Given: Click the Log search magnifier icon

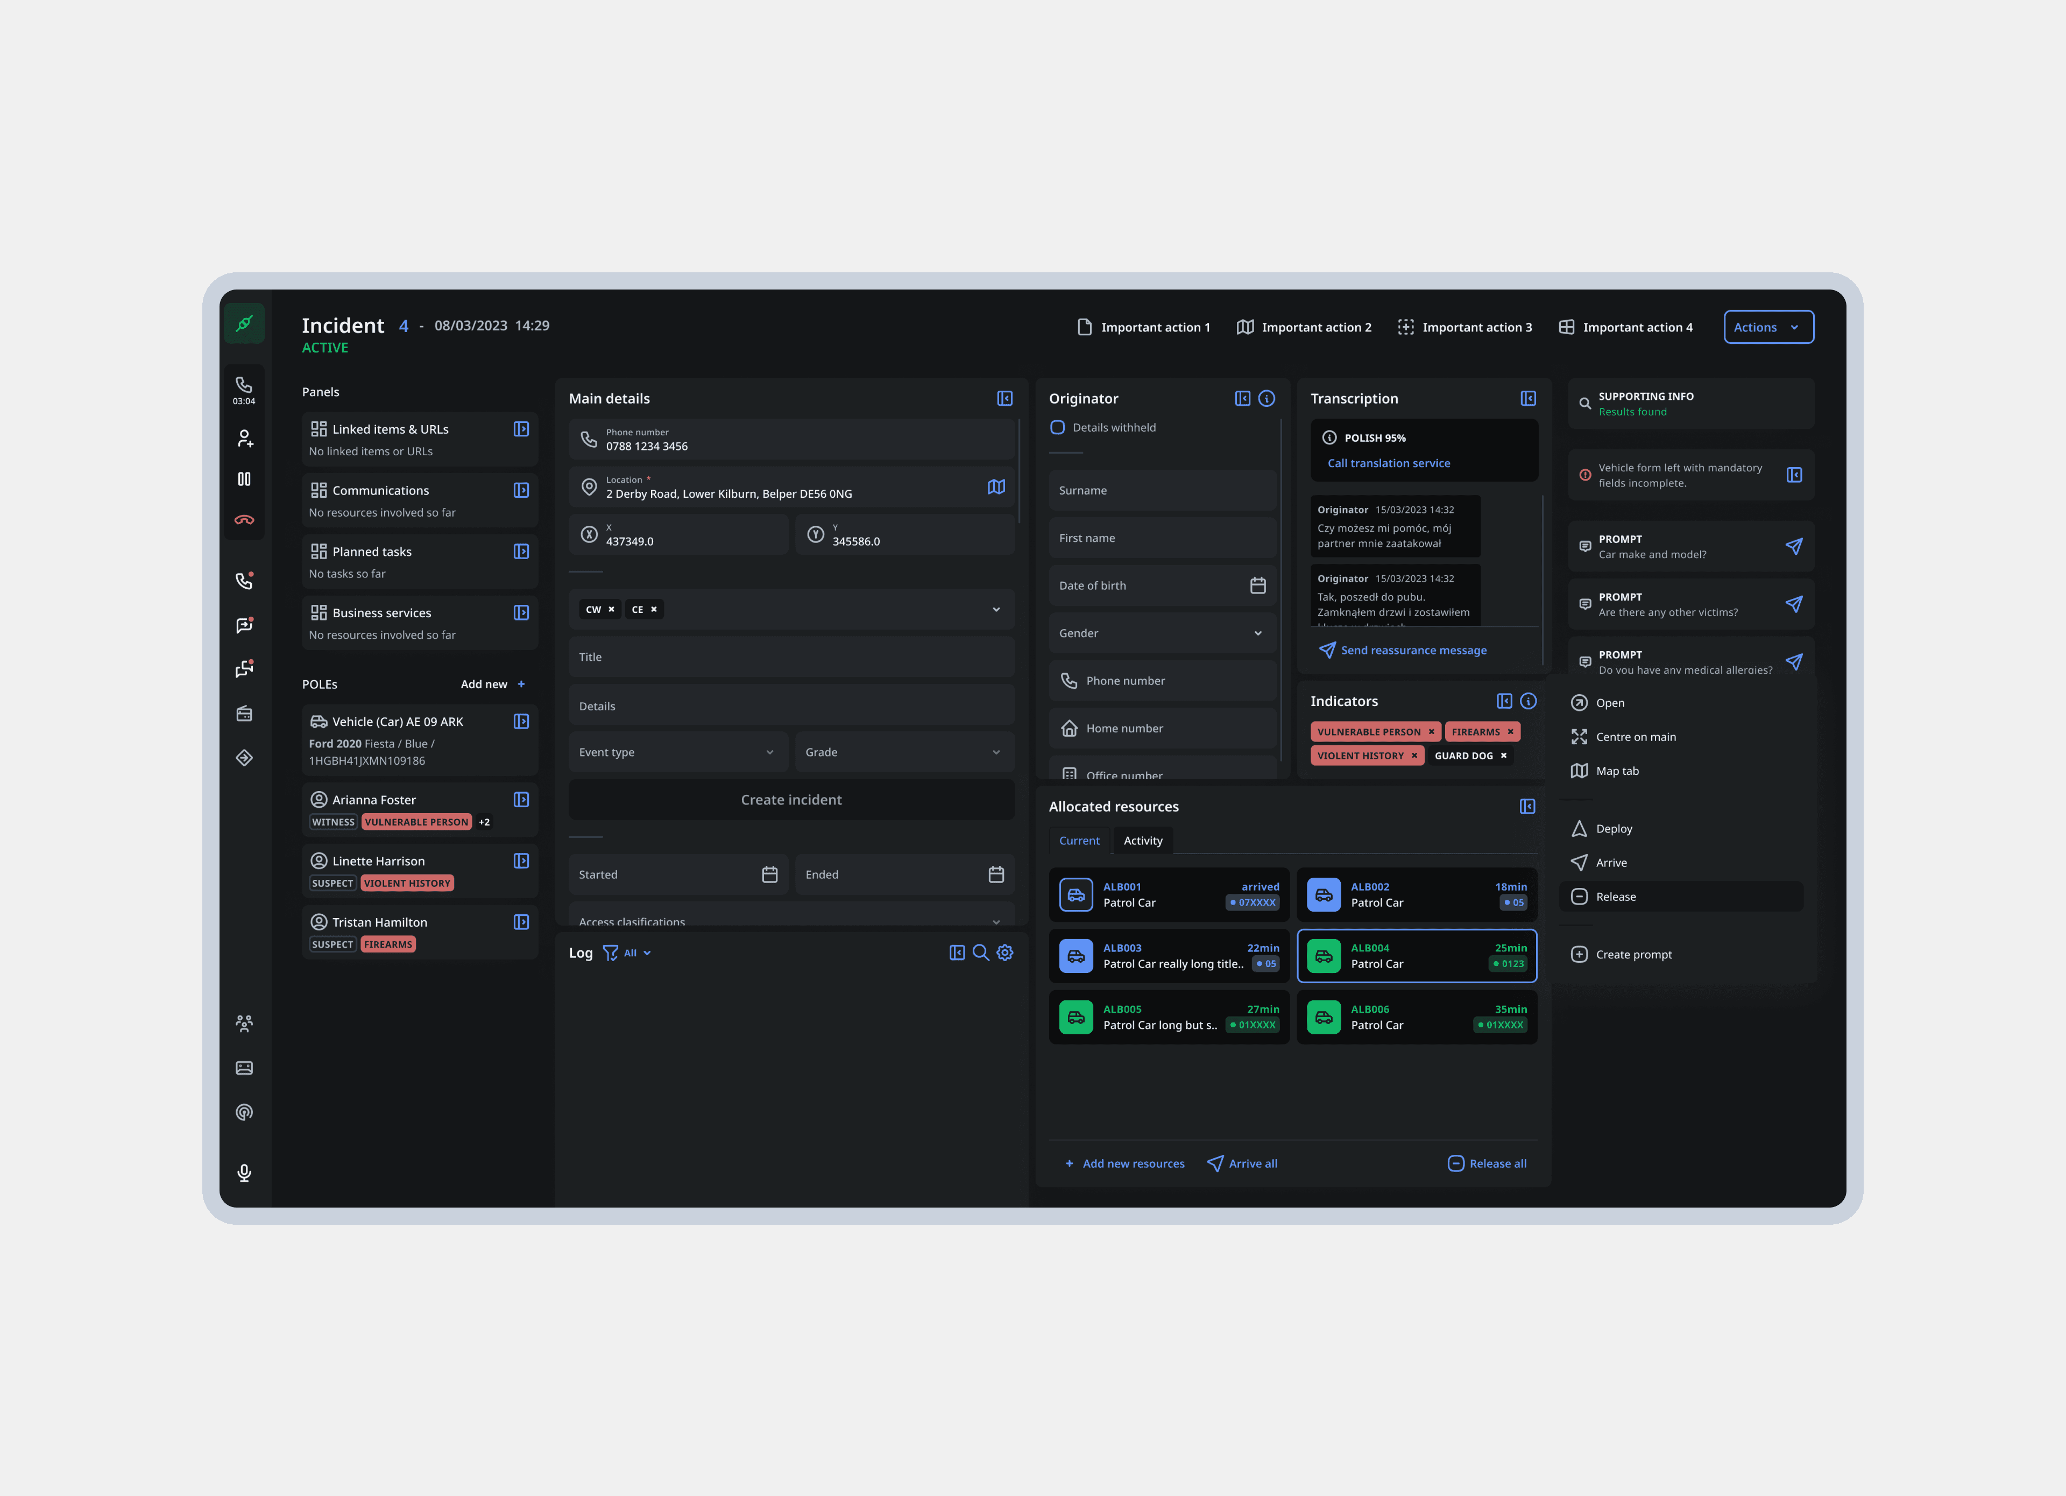Looking at the screenshot, I should (980, 953).
